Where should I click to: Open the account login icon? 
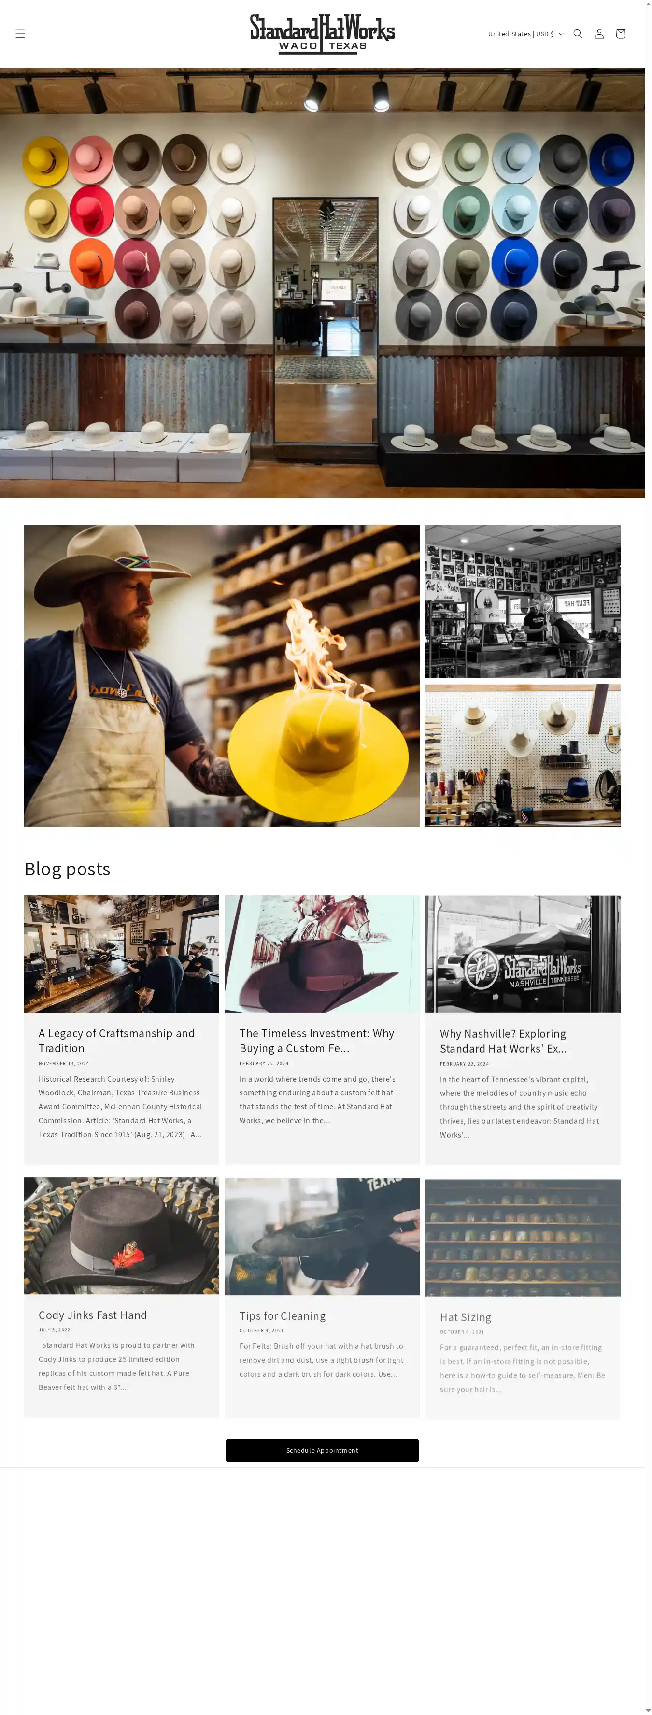click(x=599, y=34)
